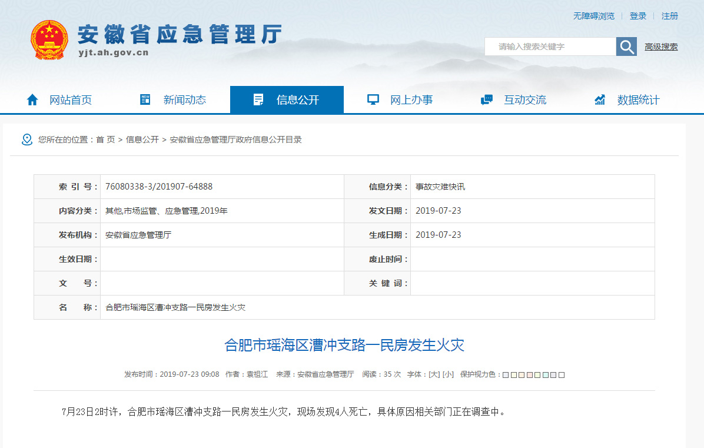Click the monitor icon beside 网上办事
This screenshot has width=704, height=448.
click(373, 99)
